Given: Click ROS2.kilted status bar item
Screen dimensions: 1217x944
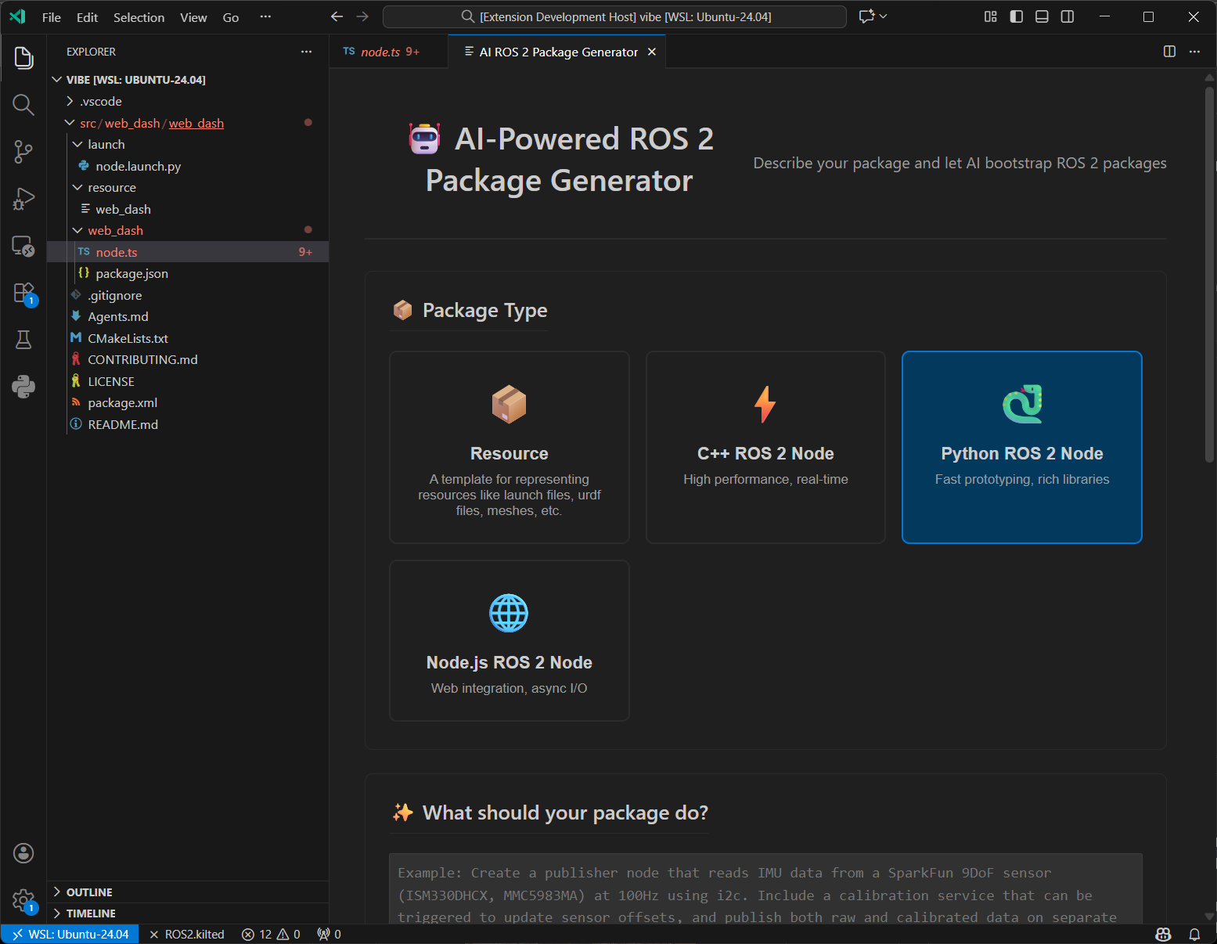Looking at the screenshot, I should click(187, 935).
